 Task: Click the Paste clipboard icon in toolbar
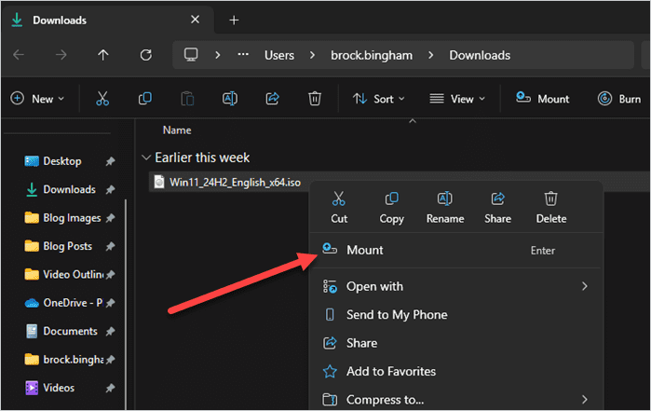pyautogui.click(x=187, y=99)
